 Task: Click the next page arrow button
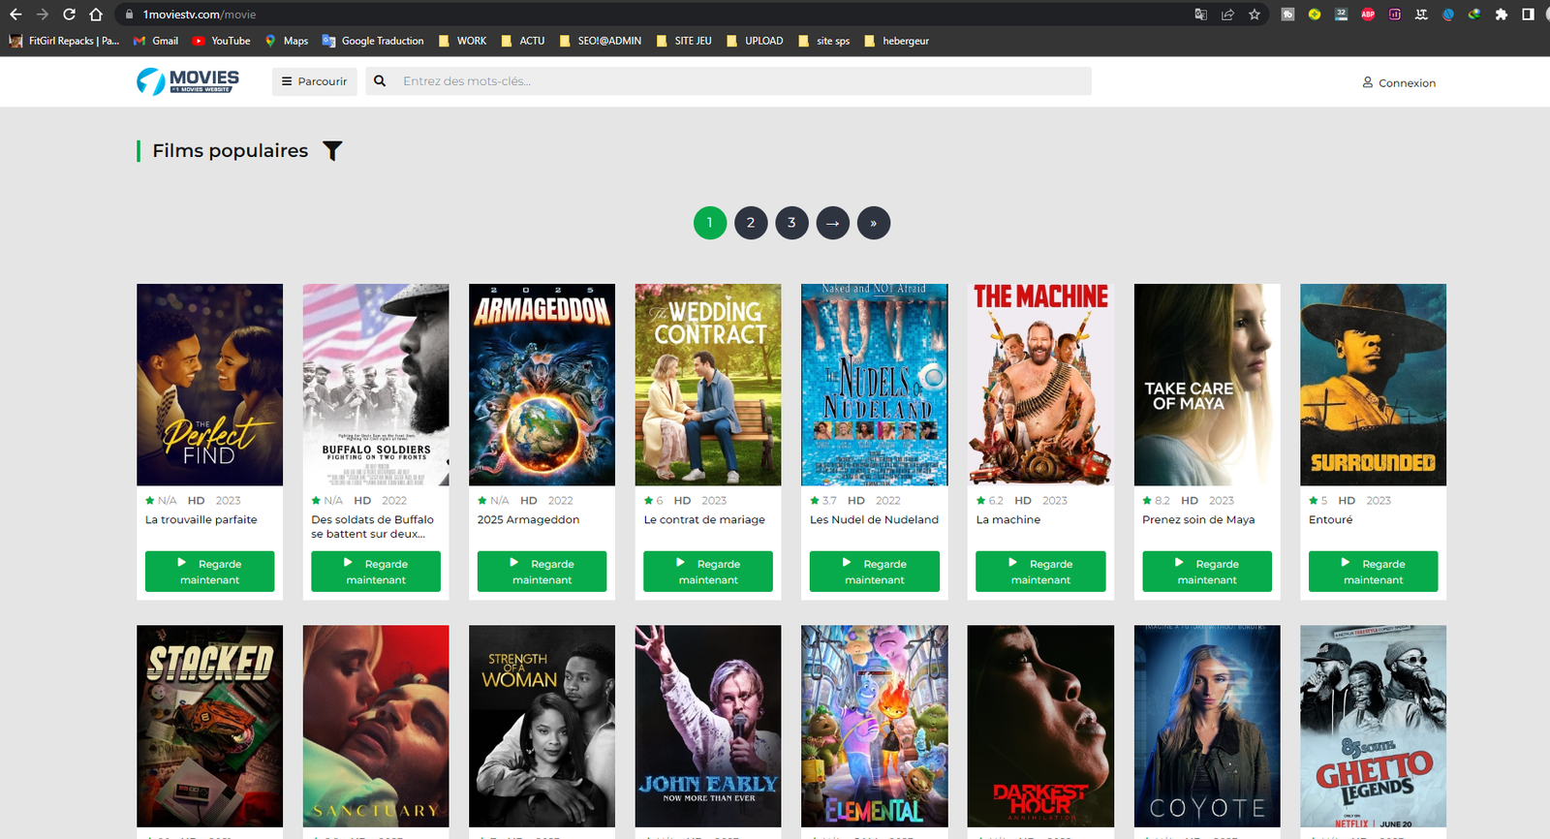pyautogui.click(x=832, y=223)
